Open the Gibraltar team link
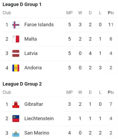 click(x=34, y=104)
